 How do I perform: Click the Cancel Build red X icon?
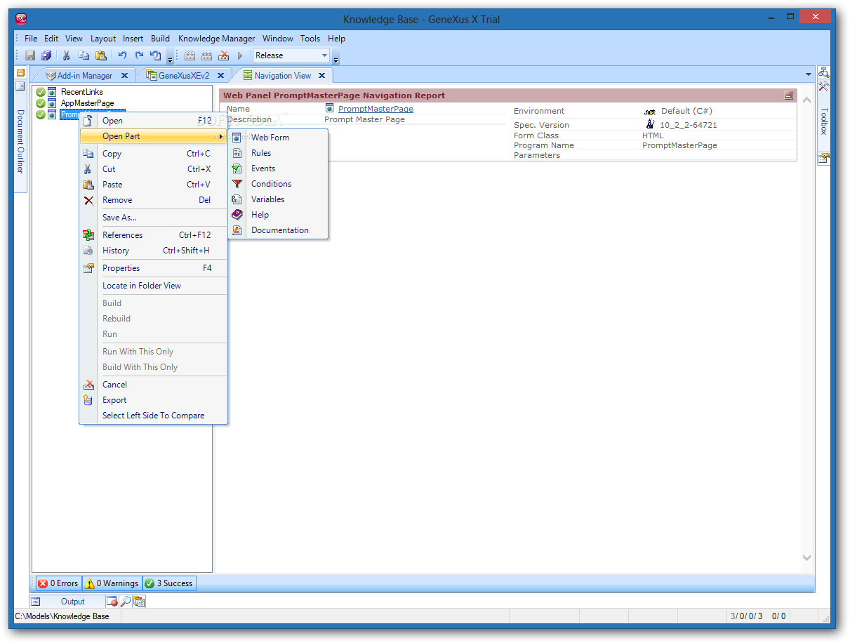(224, 55)
